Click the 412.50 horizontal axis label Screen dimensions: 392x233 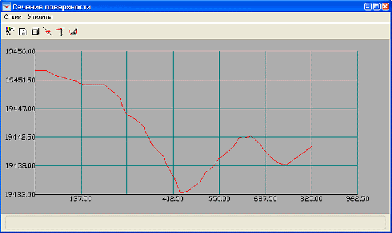point(173,199)
